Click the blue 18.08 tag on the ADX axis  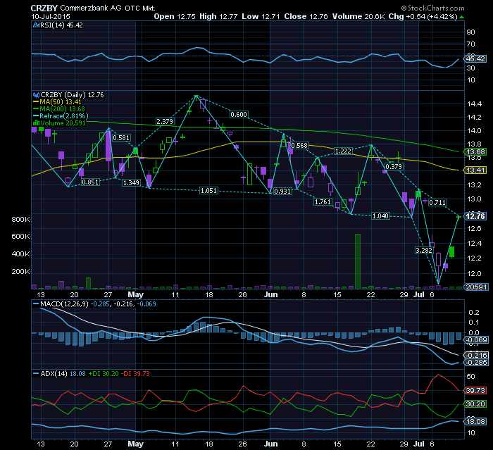coord(475,421)
